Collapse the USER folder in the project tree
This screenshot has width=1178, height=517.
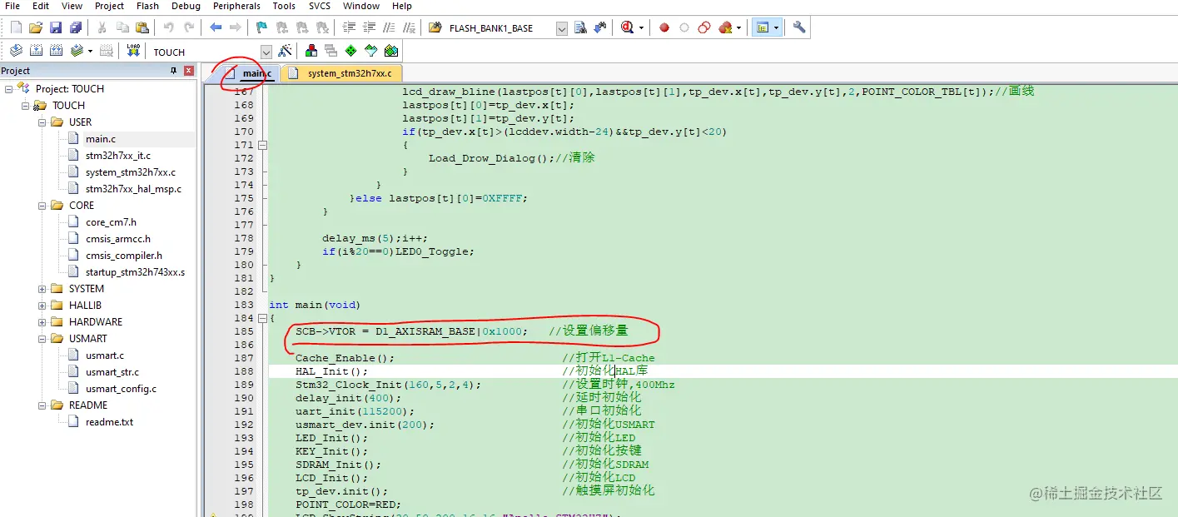[42, 122]
